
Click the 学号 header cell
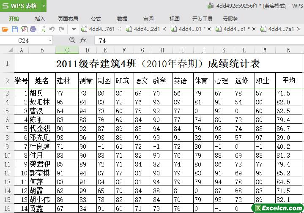click(21, 80)
